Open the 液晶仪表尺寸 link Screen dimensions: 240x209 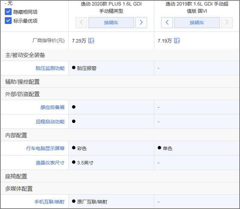point(50,163)
